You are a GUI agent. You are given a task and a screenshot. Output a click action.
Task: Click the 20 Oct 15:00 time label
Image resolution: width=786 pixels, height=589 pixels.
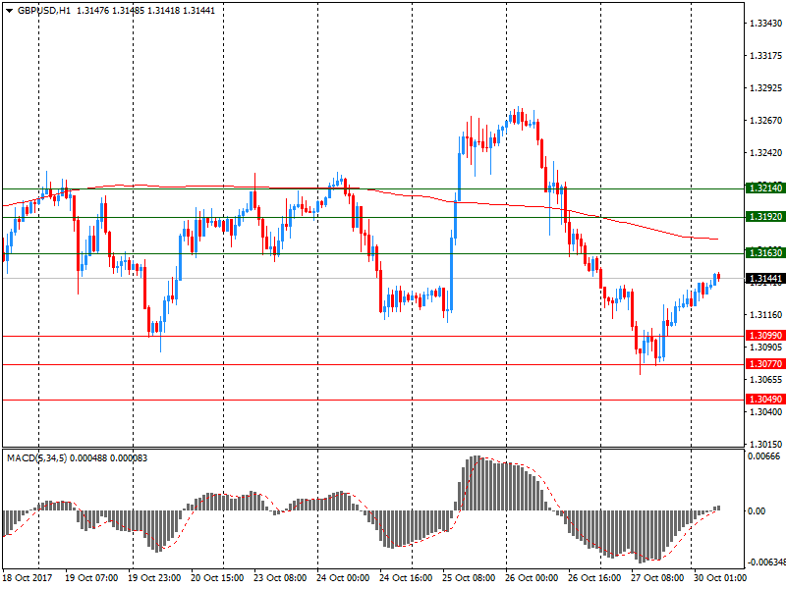[217, 578]
